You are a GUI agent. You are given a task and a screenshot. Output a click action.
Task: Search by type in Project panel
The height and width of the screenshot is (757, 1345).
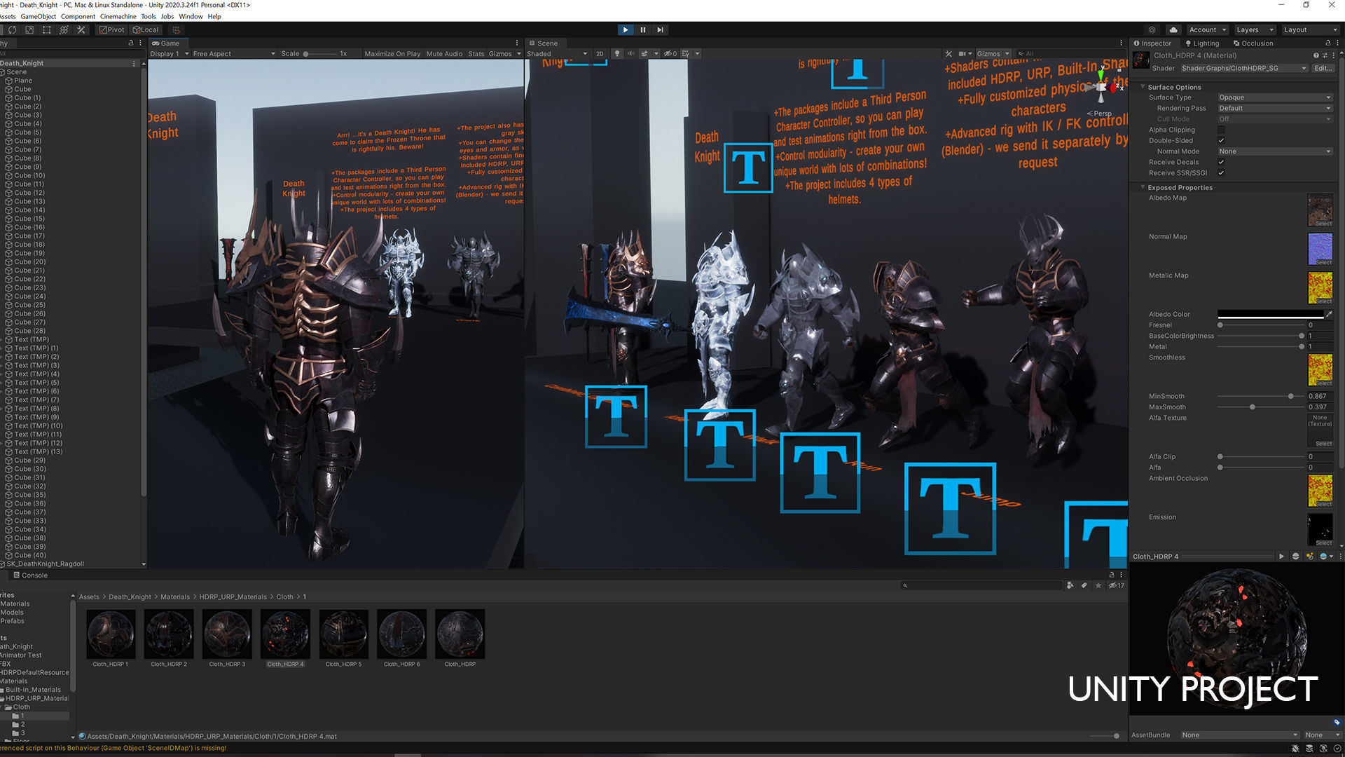tap(1070, 585)
